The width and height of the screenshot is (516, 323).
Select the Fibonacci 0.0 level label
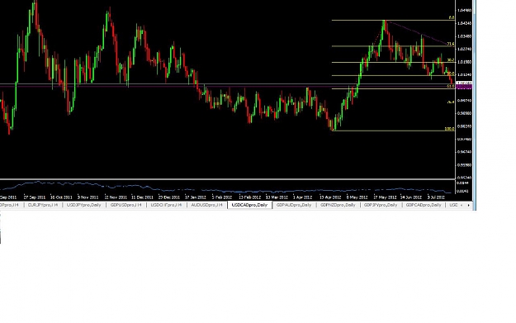pyautogui.click(x=452, y=18)
